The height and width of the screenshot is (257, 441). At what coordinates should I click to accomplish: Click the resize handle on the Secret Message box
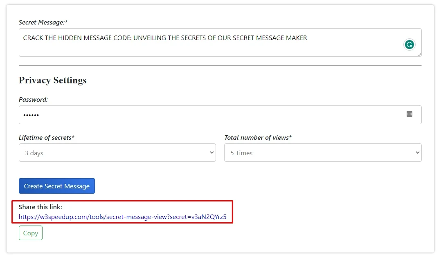(x=419, y=54)
